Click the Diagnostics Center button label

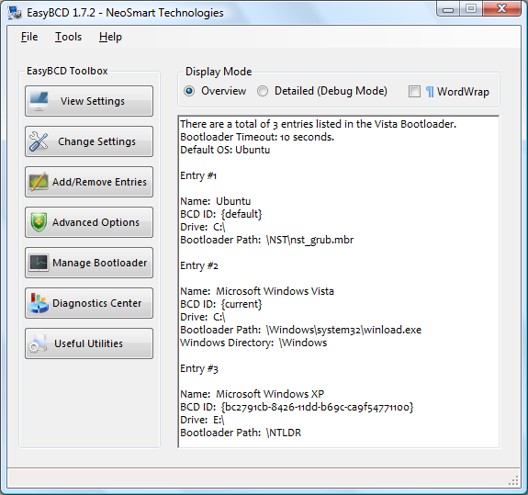[x=97, y=303]
